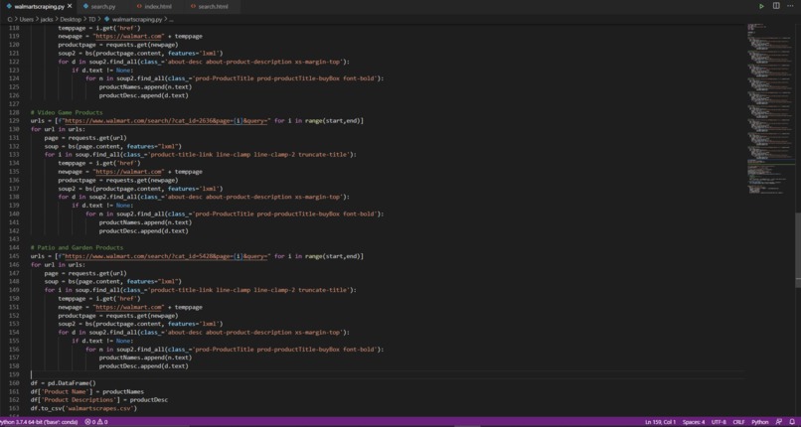This screenshot has width=801, height=427.
Task: Close the walmartscraping.py tab
Action: point(70,7)
